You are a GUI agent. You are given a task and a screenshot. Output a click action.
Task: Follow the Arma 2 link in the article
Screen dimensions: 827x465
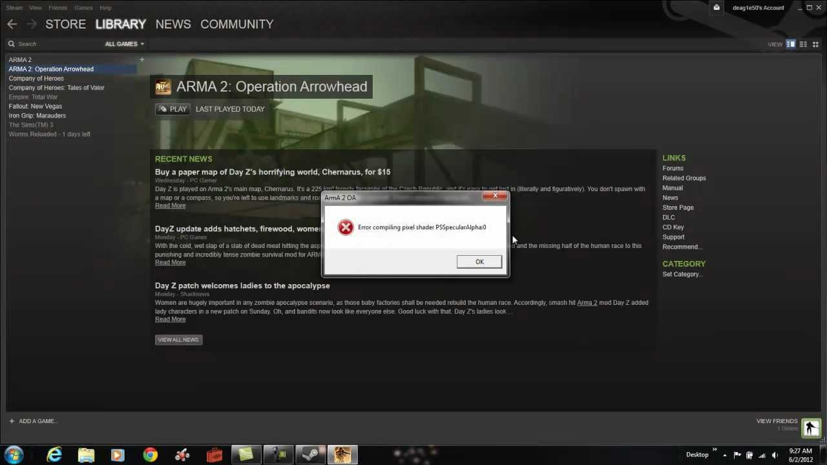coord(587,302)
